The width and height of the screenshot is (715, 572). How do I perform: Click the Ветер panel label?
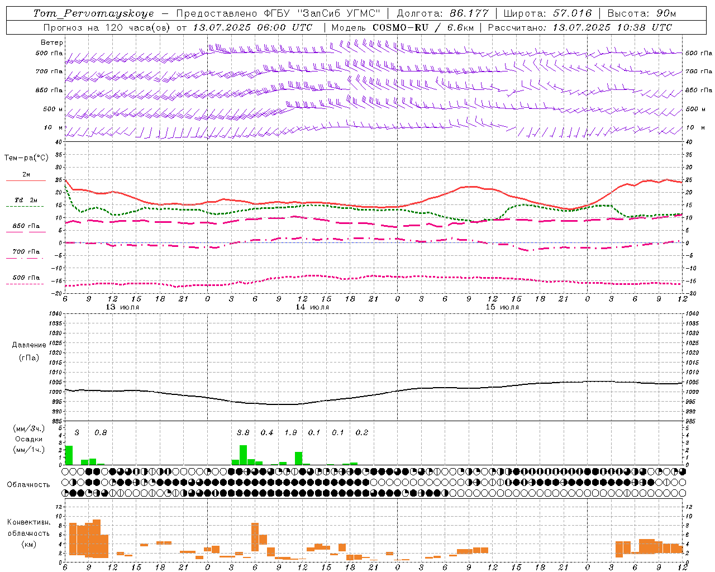pos(52,42)
